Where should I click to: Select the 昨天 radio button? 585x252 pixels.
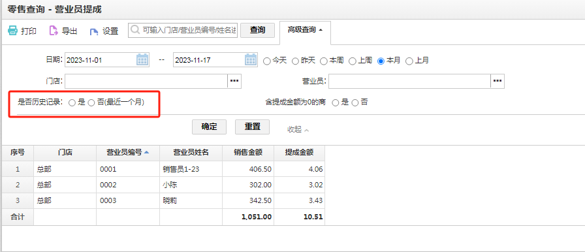[295, 61]
